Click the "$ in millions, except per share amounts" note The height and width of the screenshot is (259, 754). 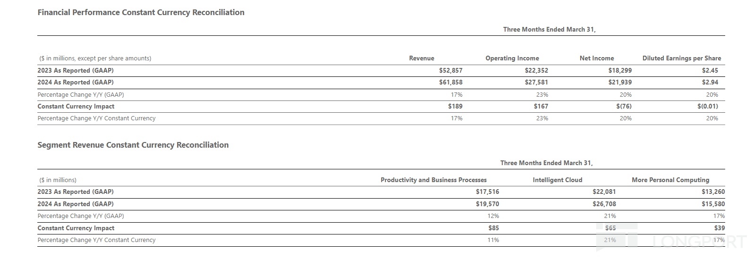click(95, 58)
